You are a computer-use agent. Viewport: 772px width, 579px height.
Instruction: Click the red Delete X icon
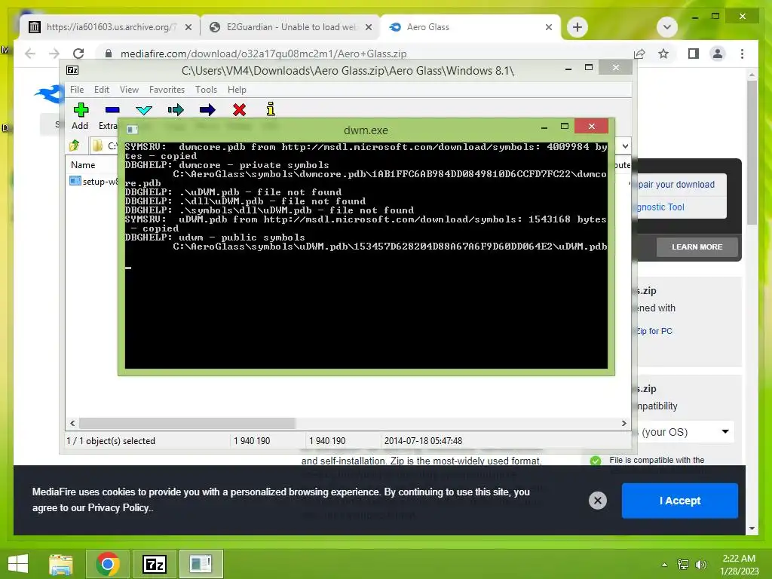coord(239,110)
